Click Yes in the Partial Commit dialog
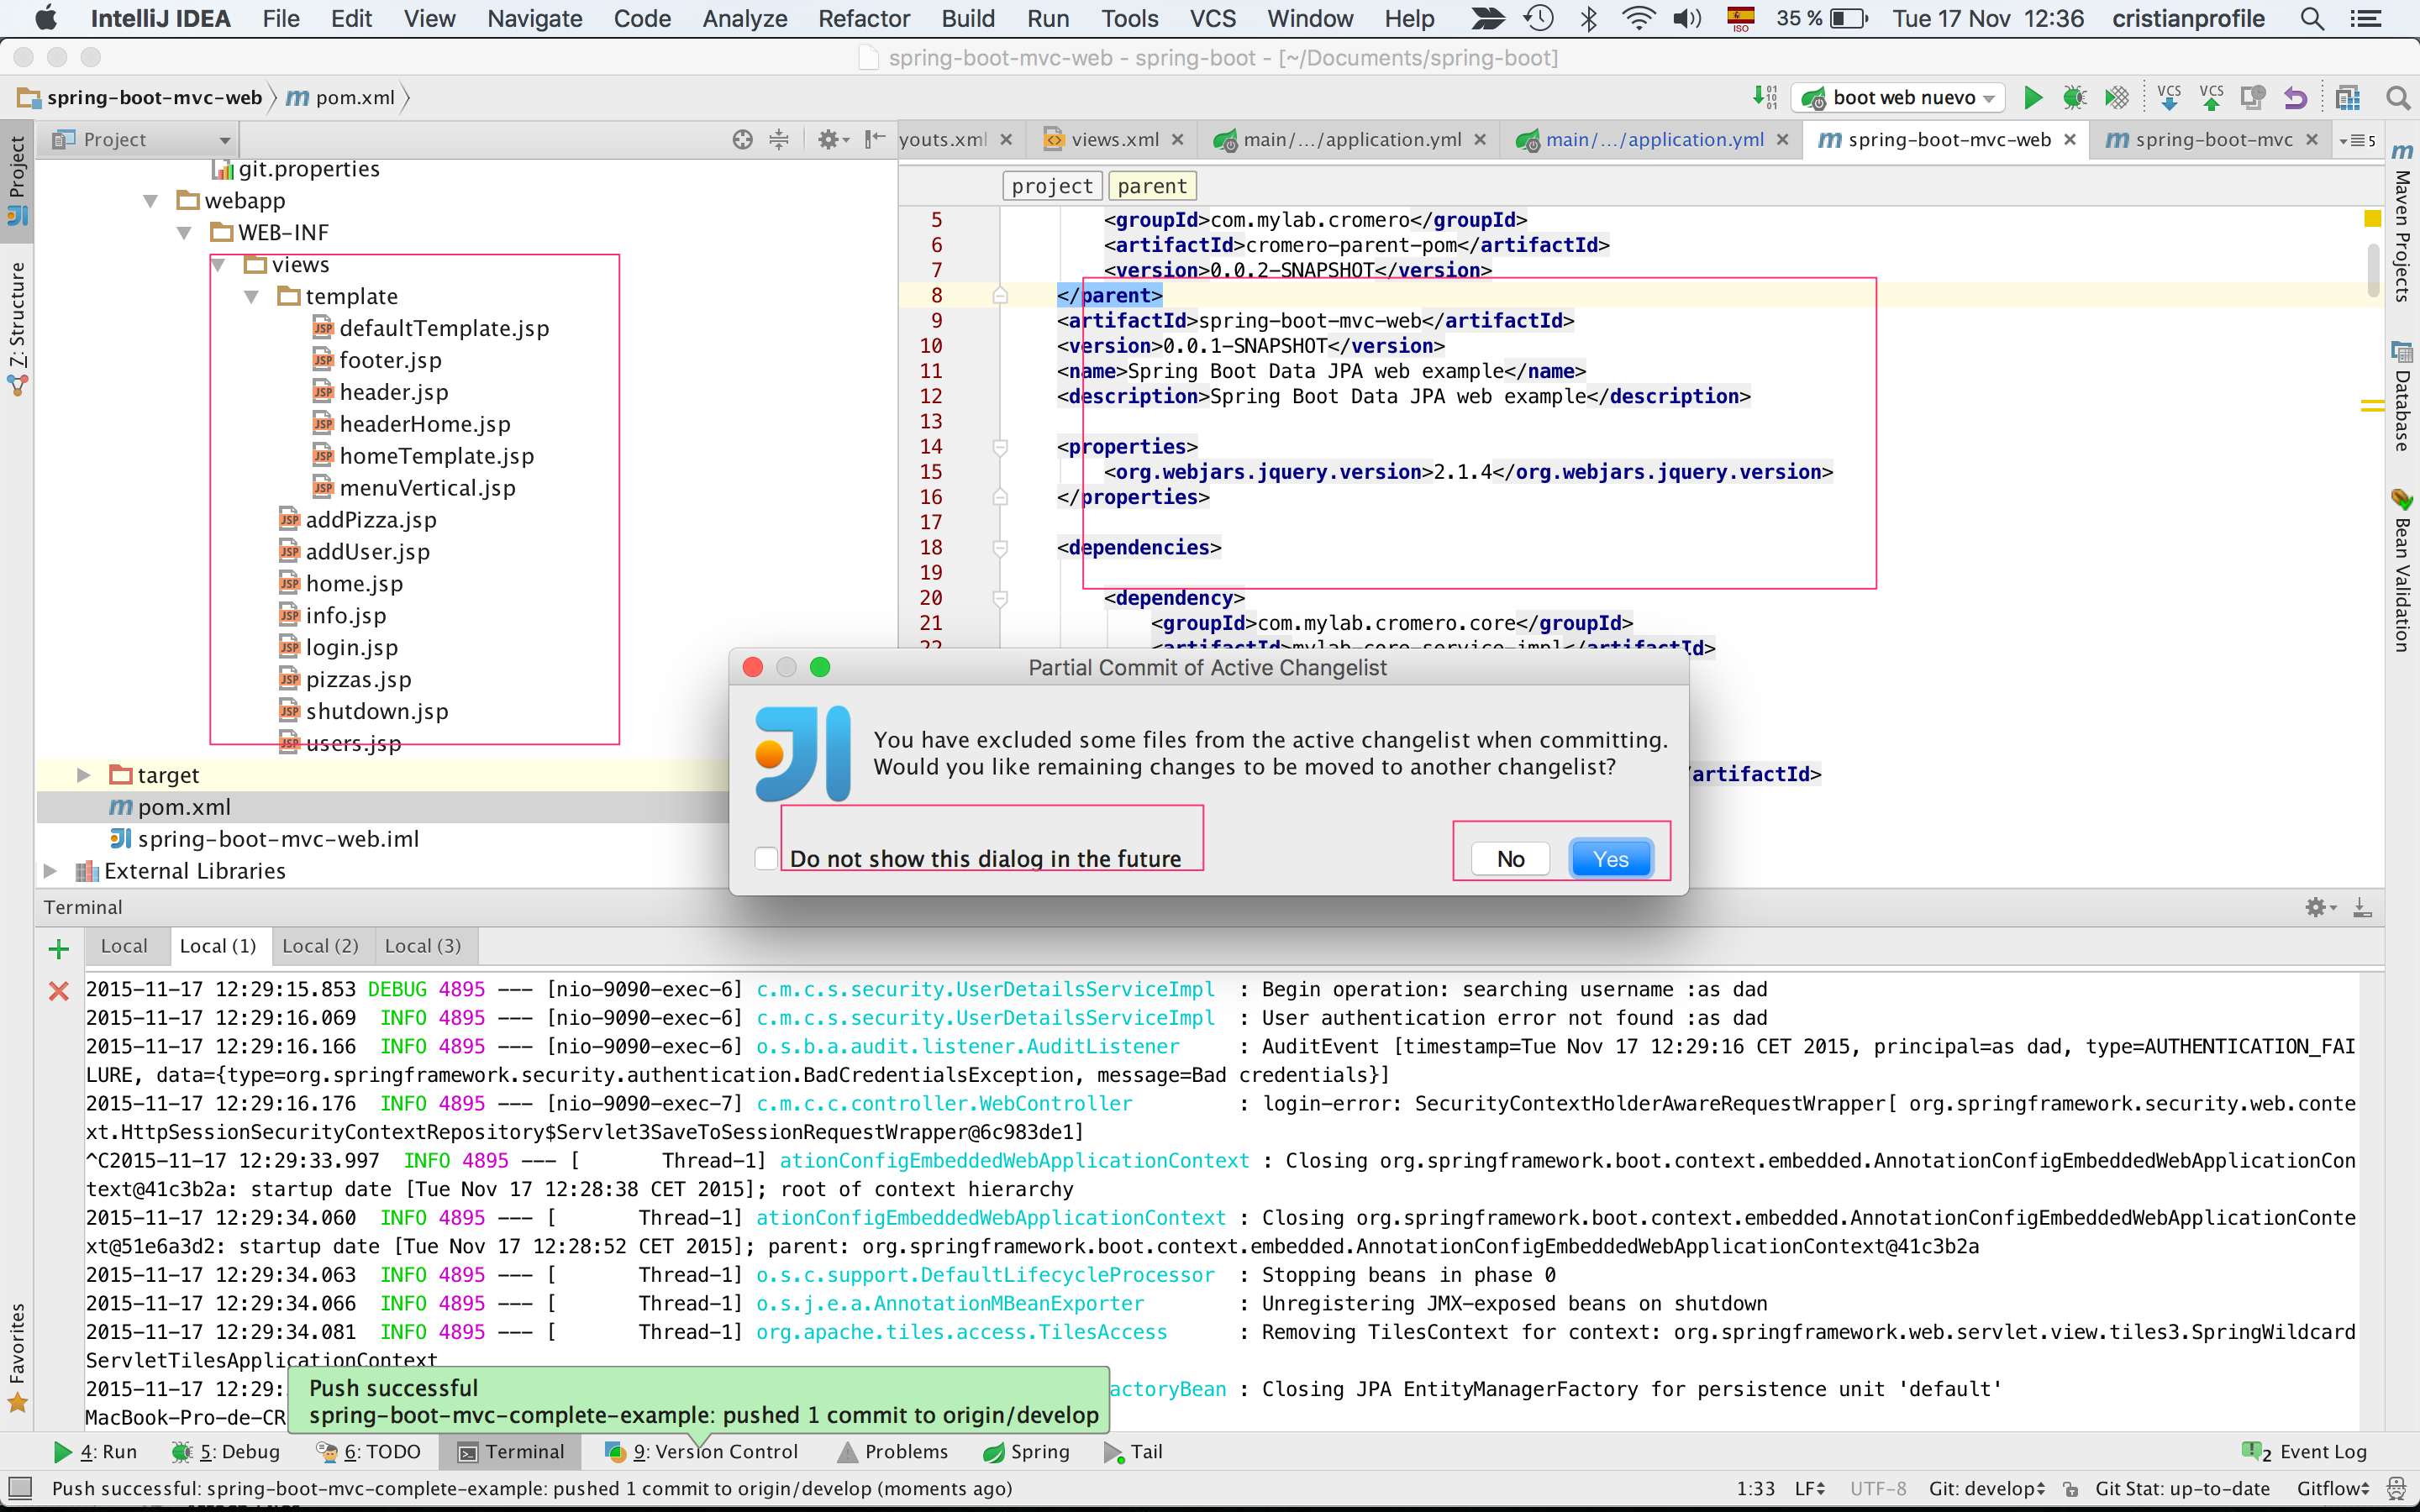This screenshot has width=2420, height=1512. coord(1611,857)
